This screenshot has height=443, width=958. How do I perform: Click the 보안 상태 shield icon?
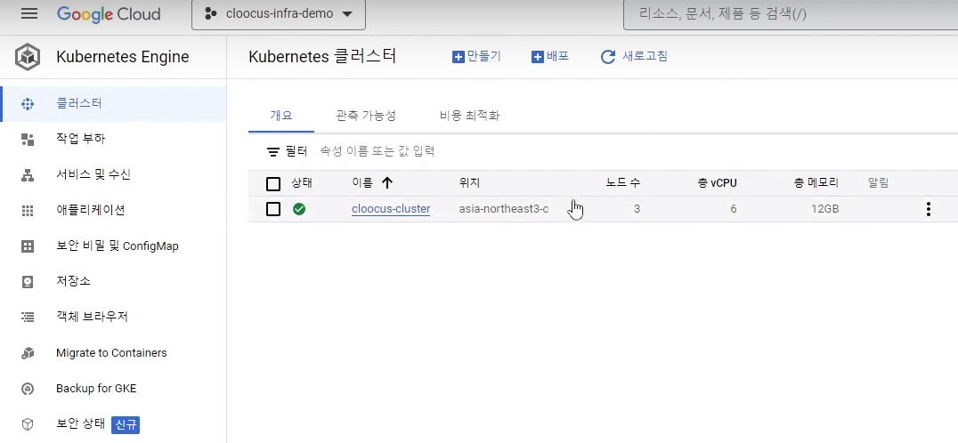[x=28, y=424]
